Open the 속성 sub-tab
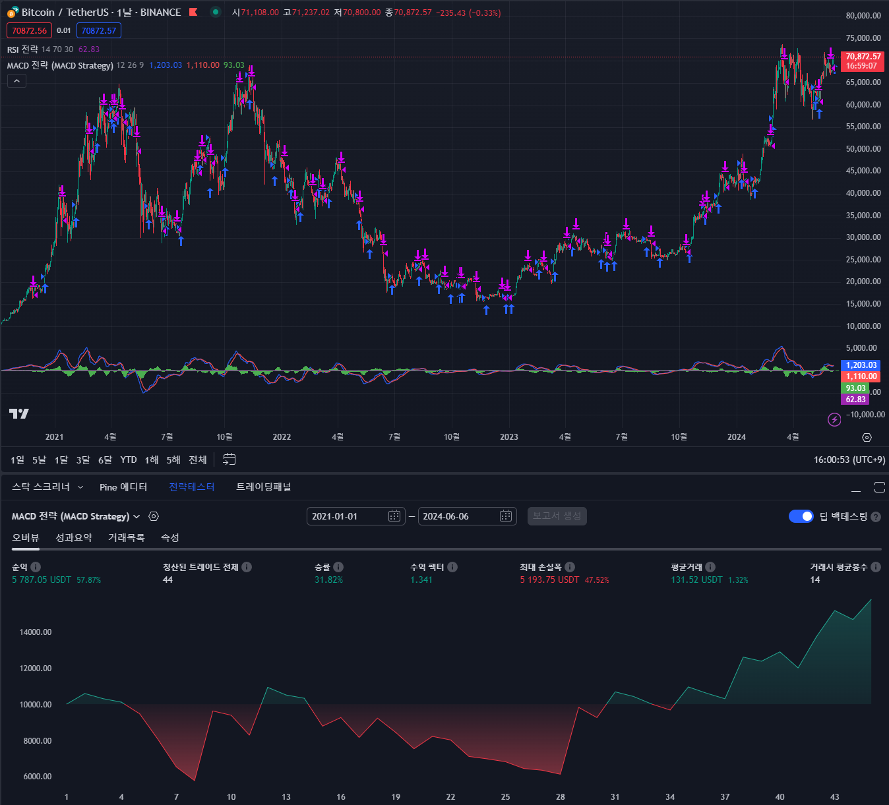The height and width of the screenshot is (805, 889). click(x=170, y=538)
